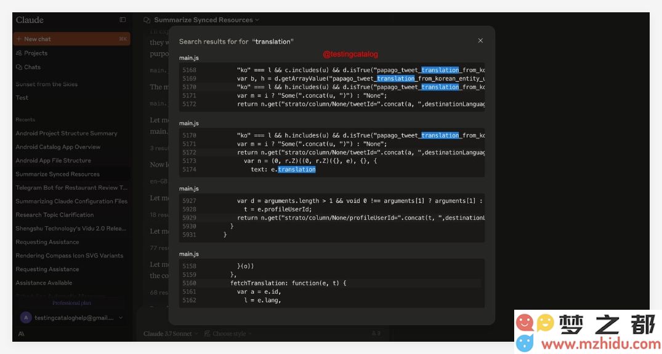Click the account avatar letter A
The height and width of the screenshot is (354, 662).
pyautogui.click(x=26, y=318)
